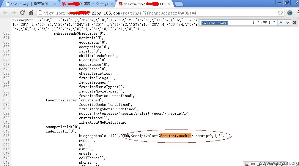Minimize the browser window

(x=279, y=3)
